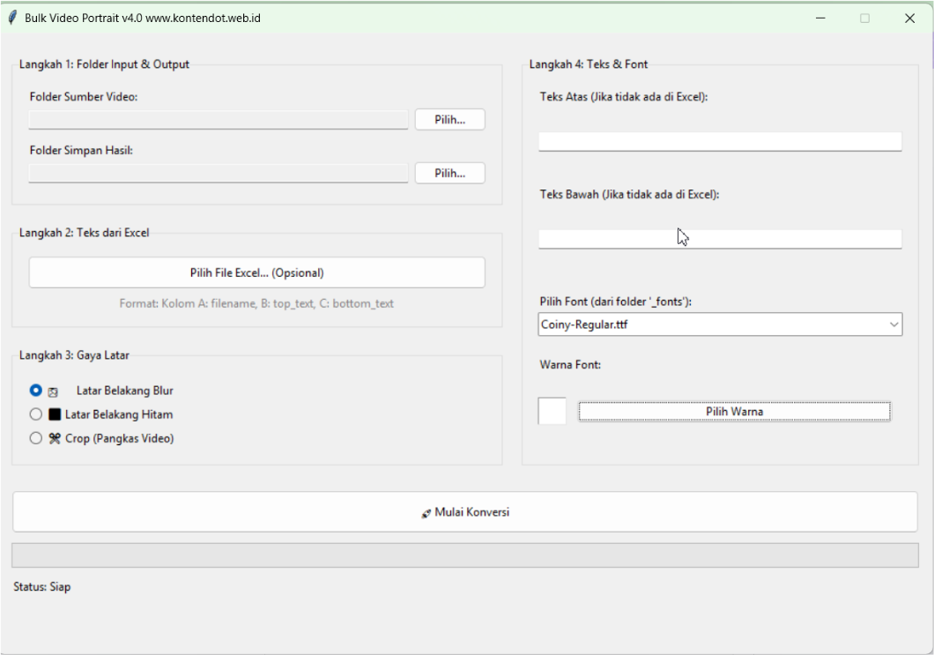934x655 pixels.
Task: Enable the Crop (Pangkas Video) radio button
Action: 36,438
